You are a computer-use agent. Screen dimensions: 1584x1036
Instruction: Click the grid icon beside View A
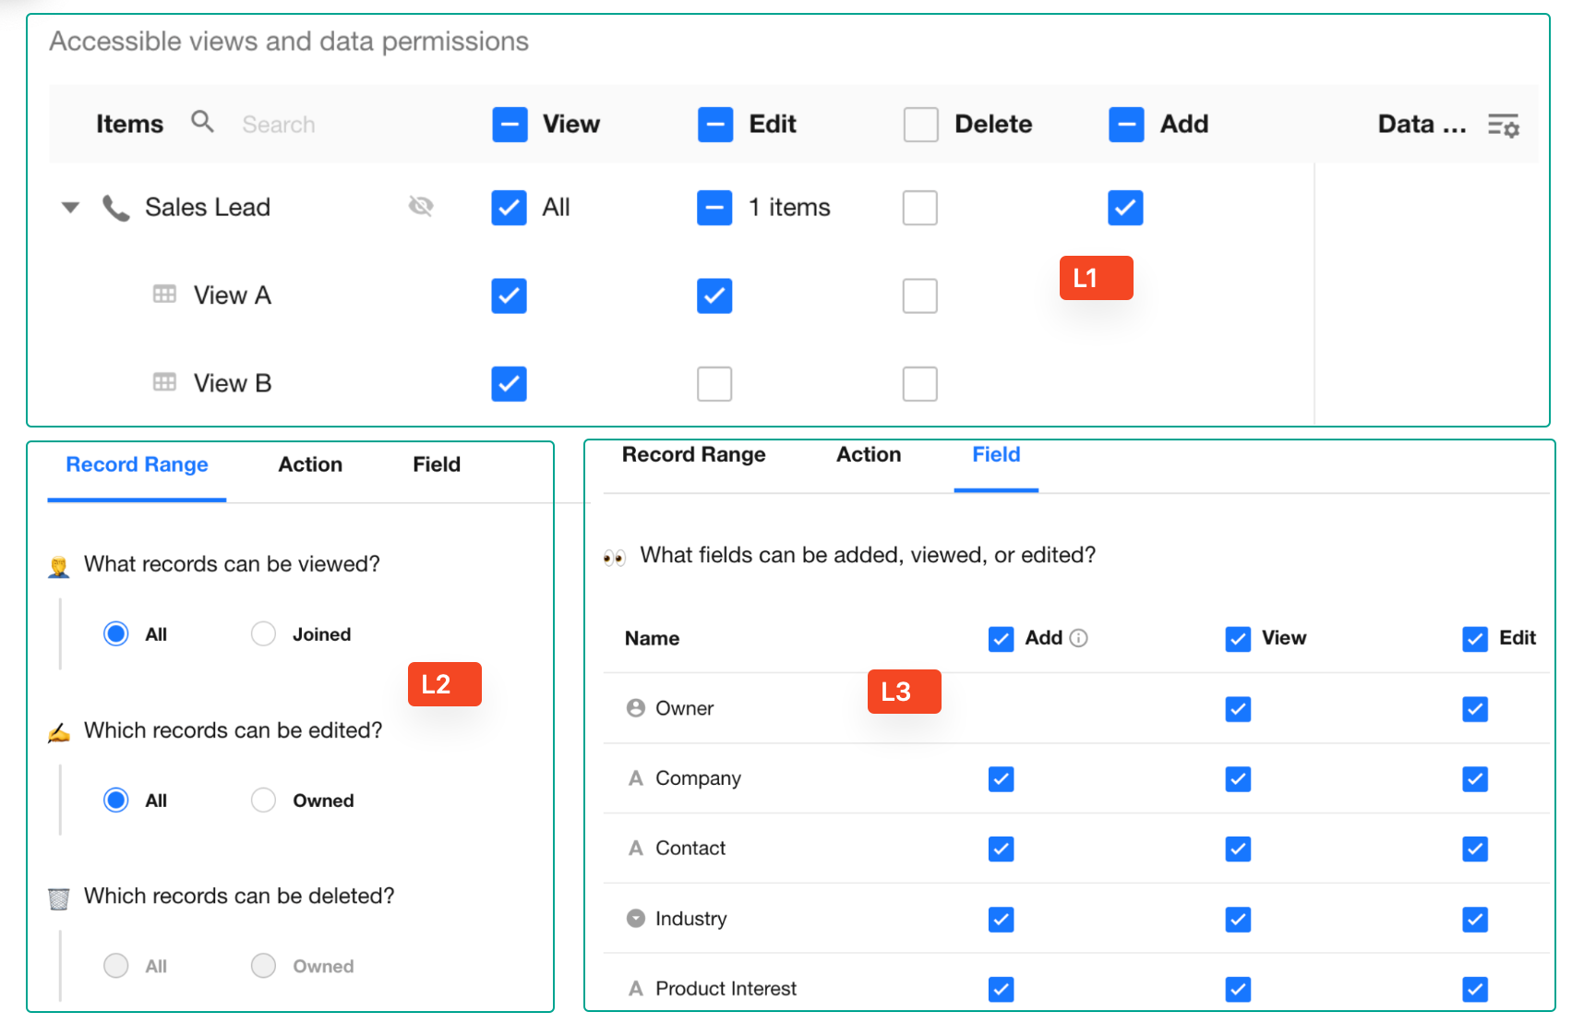coord(164,295)
